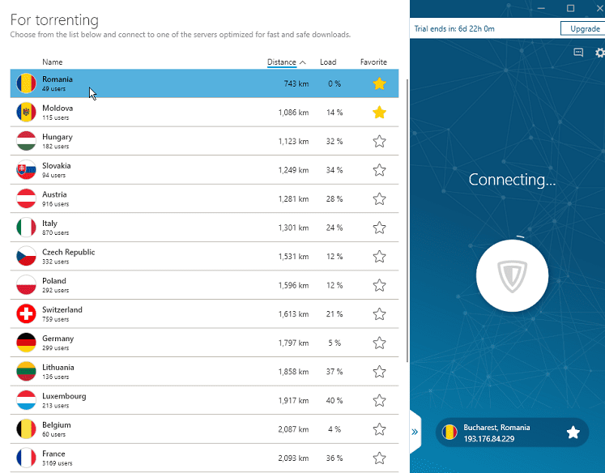Click the shield connect button
The height and width of the screenshot is (473, 605).
(x=512, y=275)
